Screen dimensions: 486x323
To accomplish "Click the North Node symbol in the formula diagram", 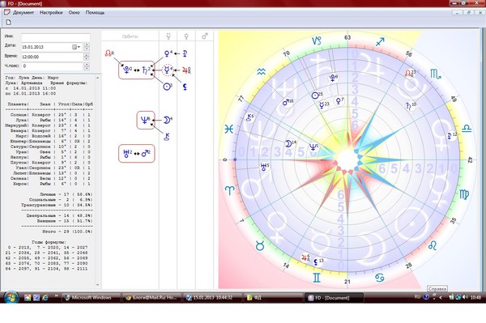I will (109, 53).
